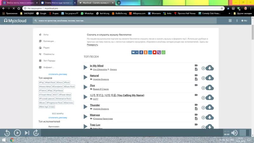Click the login icon in Myzcloud header
Viewport: 254px width, 143px height.
[x=230, y=21]
